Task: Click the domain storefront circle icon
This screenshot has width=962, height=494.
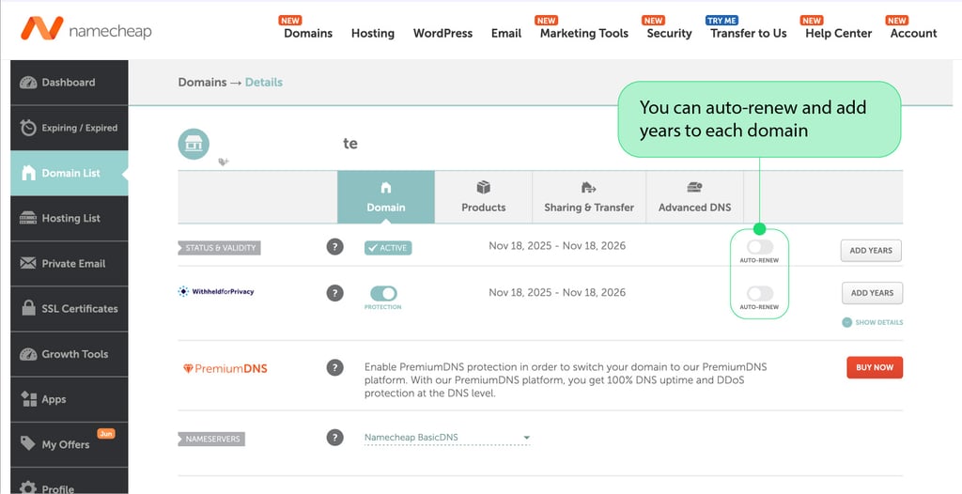Action: pos(194,145)
